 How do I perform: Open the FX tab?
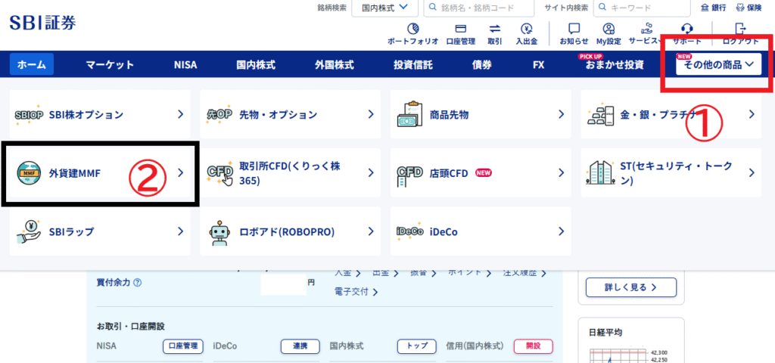coord(539,64)
